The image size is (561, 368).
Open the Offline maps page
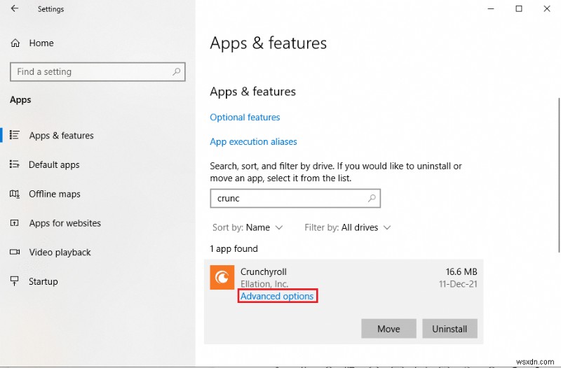pos(55,194)
